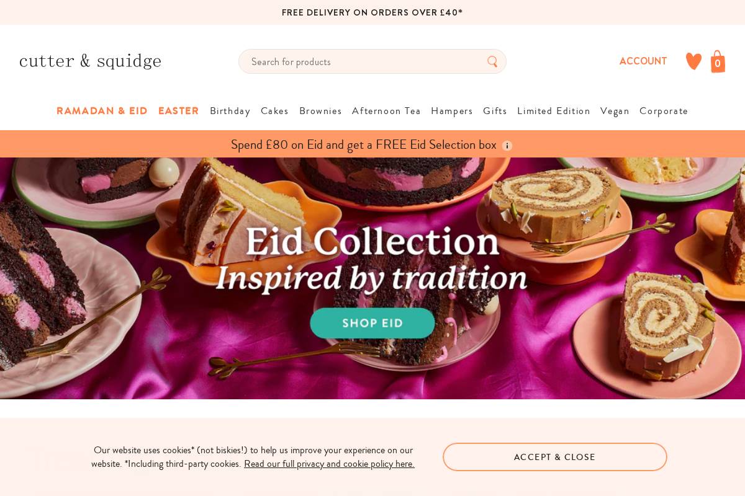Viewport: 745px width, 496px height.
Task: Open the wishlist heart icon
Action: [x=693, y=61]
